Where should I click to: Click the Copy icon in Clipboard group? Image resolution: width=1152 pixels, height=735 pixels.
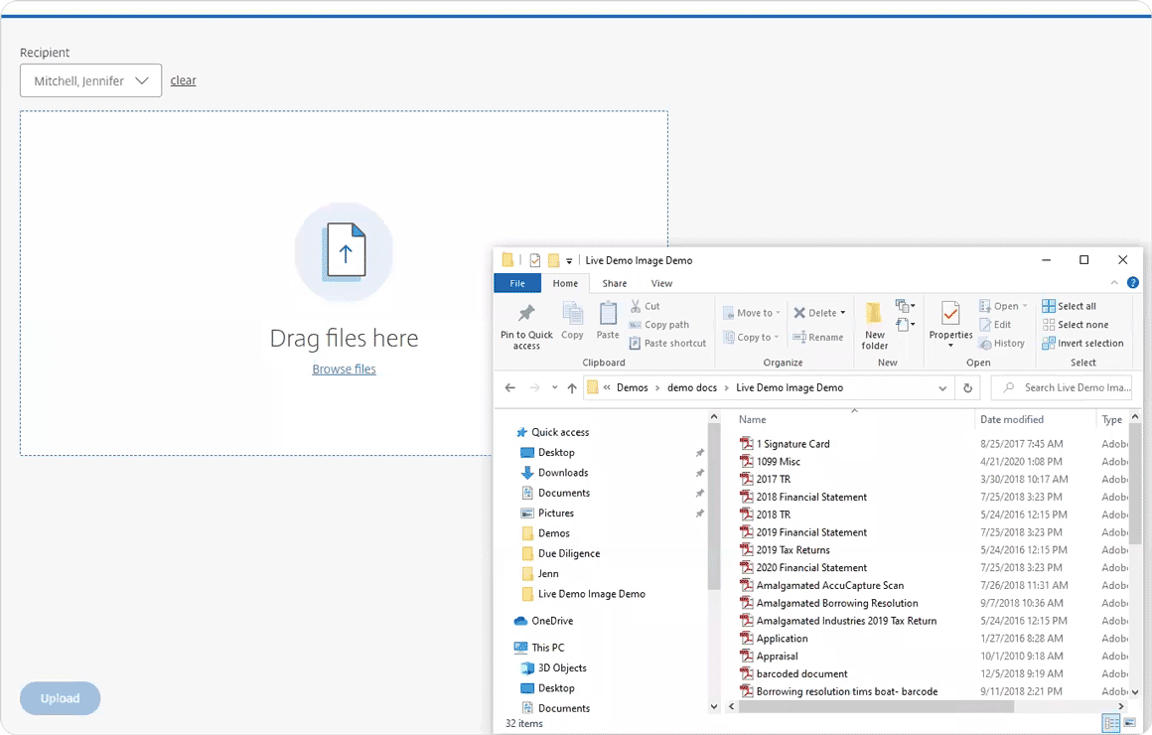572,316
